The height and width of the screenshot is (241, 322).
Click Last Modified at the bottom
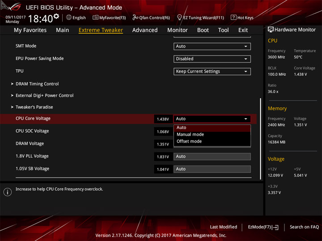point(224,227)
